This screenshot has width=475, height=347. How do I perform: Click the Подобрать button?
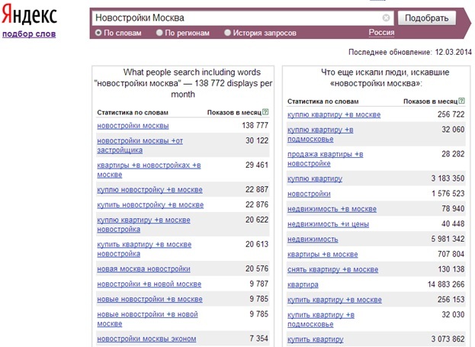(426, 18)
